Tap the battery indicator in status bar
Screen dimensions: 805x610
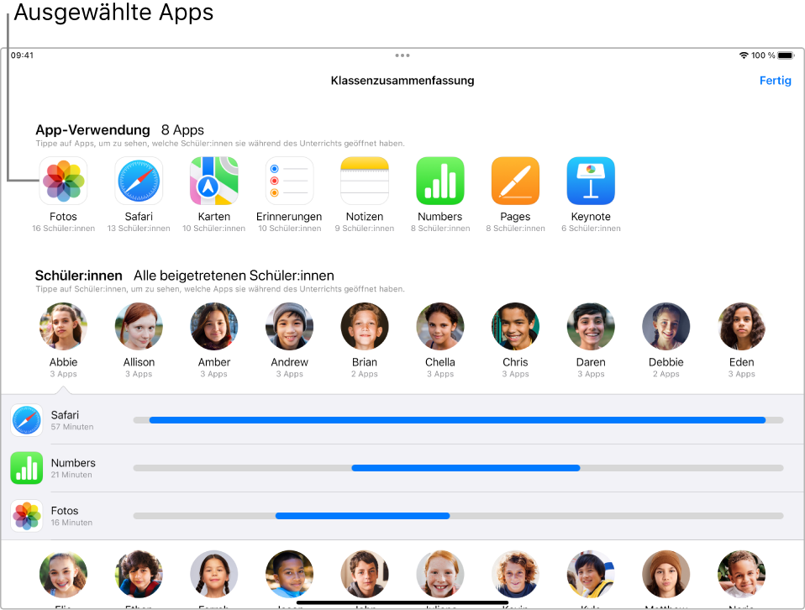pyautogui.click(x=786, y=55)
